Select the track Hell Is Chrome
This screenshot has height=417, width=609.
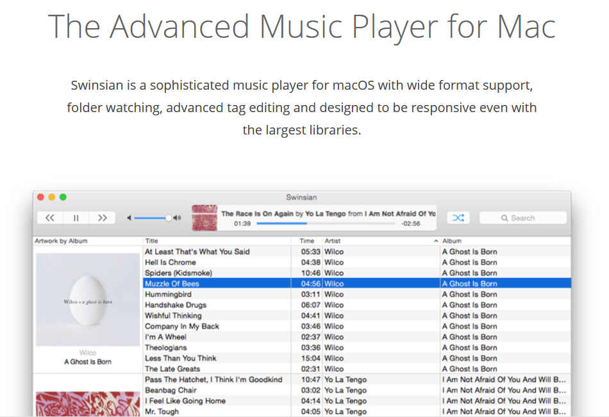coord(356,262)
